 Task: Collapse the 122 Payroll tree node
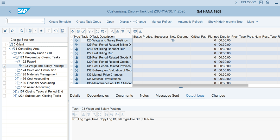point(16,62)
